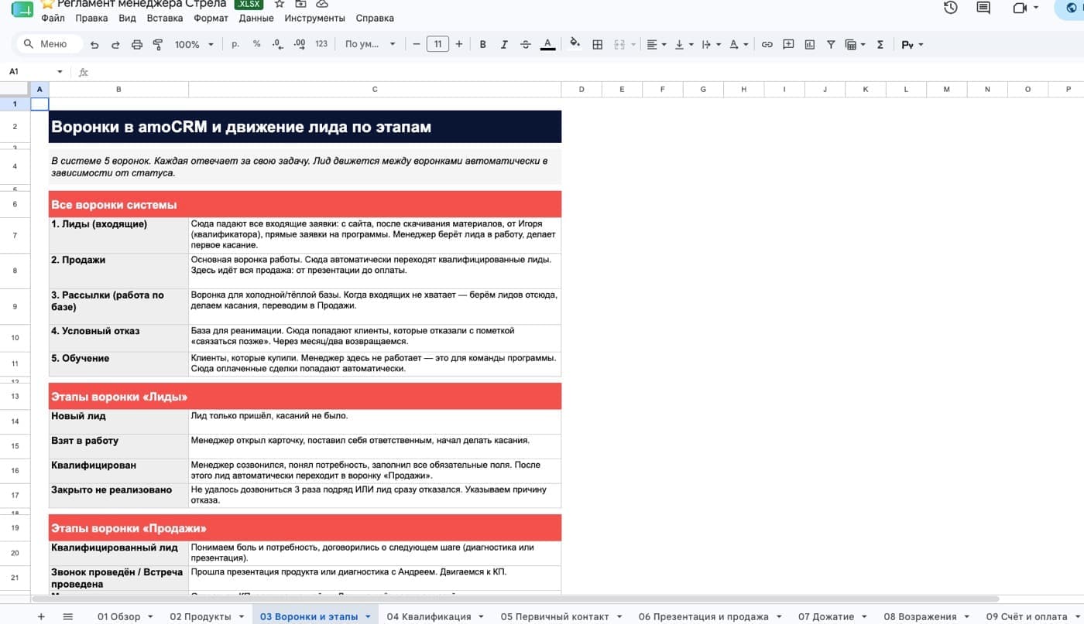
Task: Open options arrow for 03 Воронки и этапы tab
Action: pos(368,616)
